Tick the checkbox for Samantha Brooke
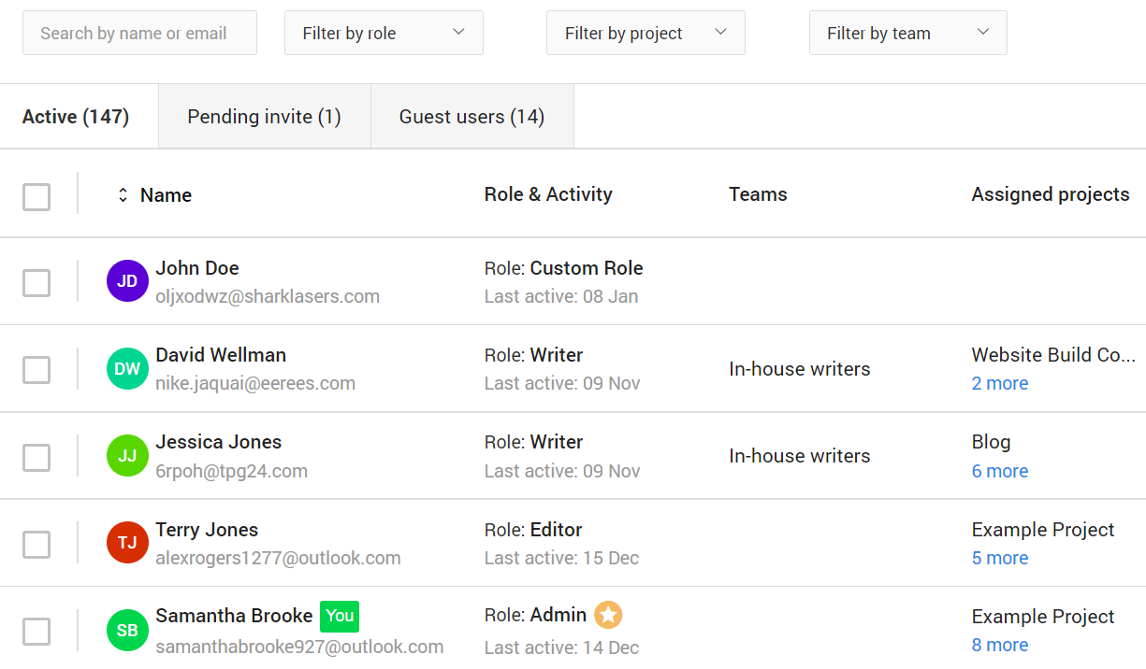Screen dimensions: 1146x669 [36, 632]
